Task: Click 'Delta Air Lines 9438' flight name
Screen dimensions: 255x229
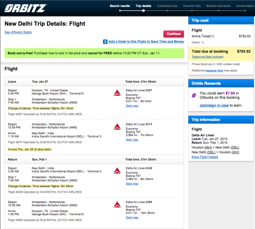Action: point(139,168)
